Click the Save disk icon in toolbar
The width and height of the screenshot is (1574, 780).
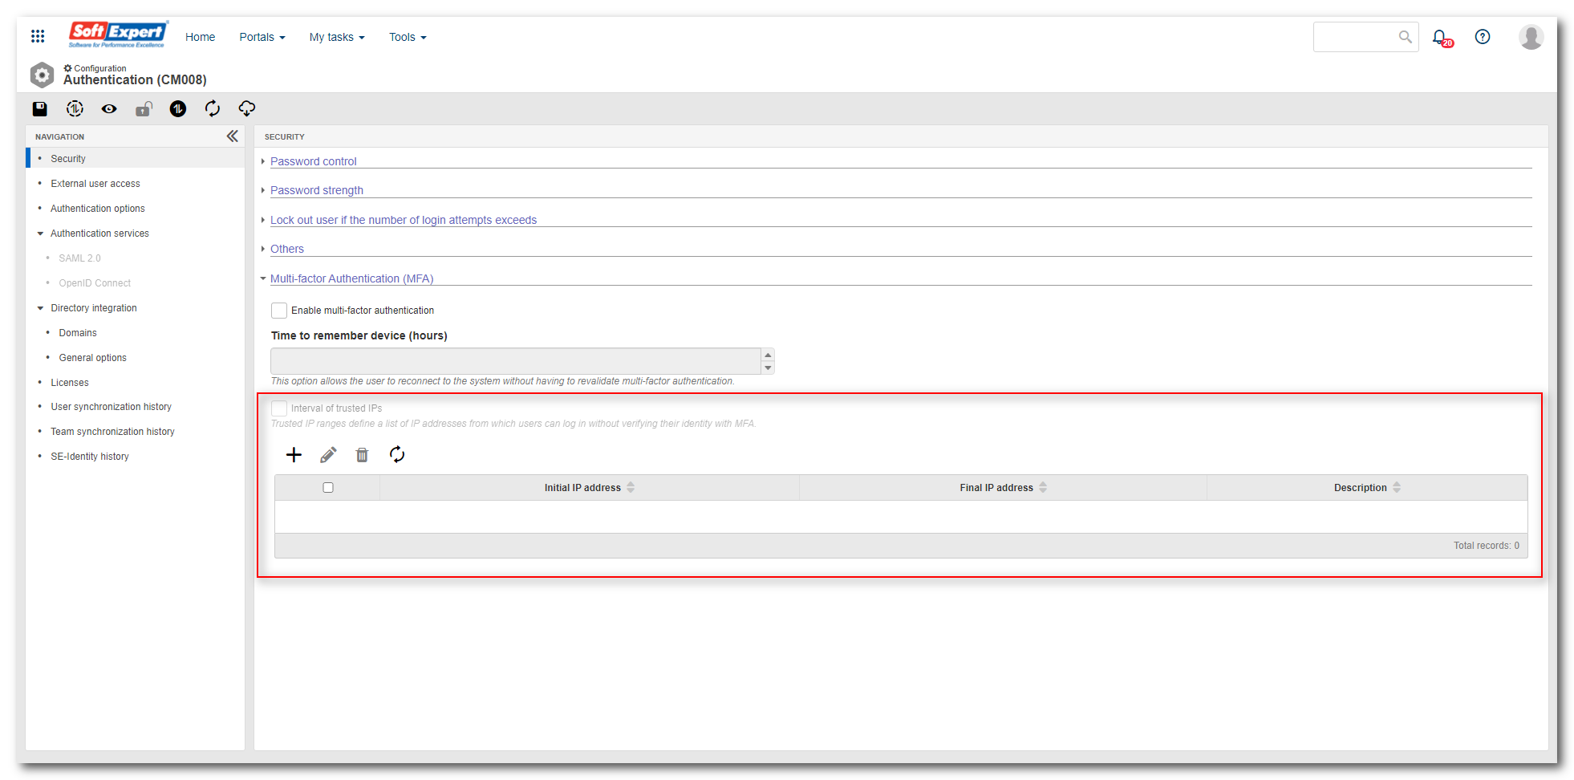click(40, 108)
